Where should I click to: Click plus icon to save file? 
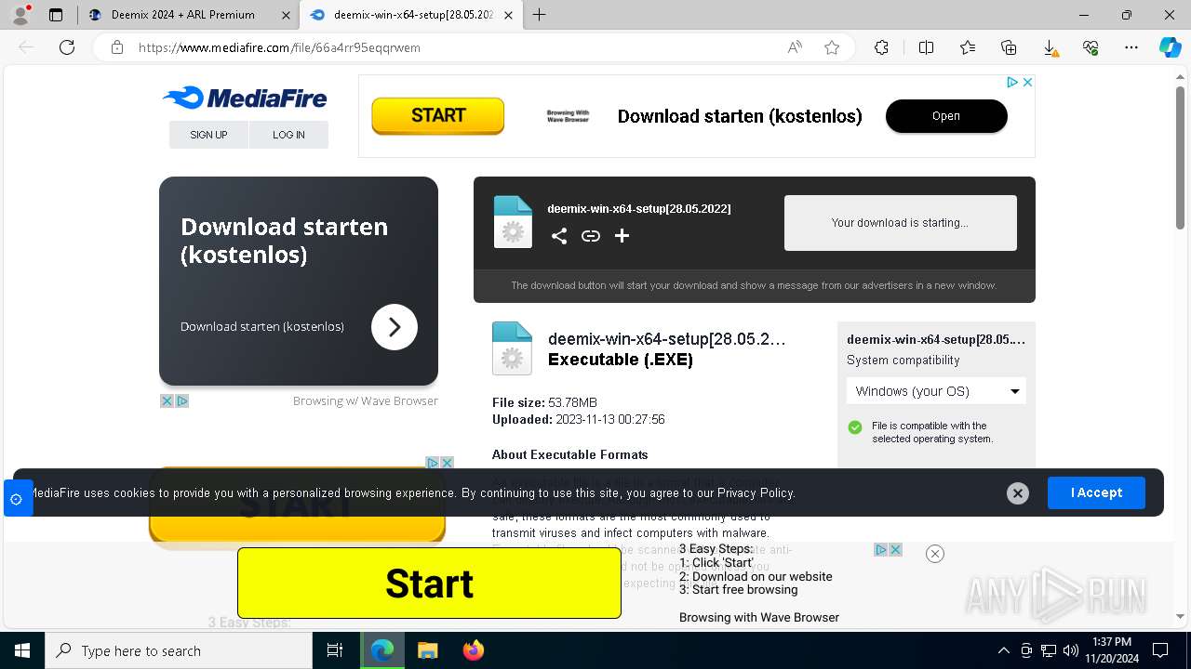click(x=622, y=236)
